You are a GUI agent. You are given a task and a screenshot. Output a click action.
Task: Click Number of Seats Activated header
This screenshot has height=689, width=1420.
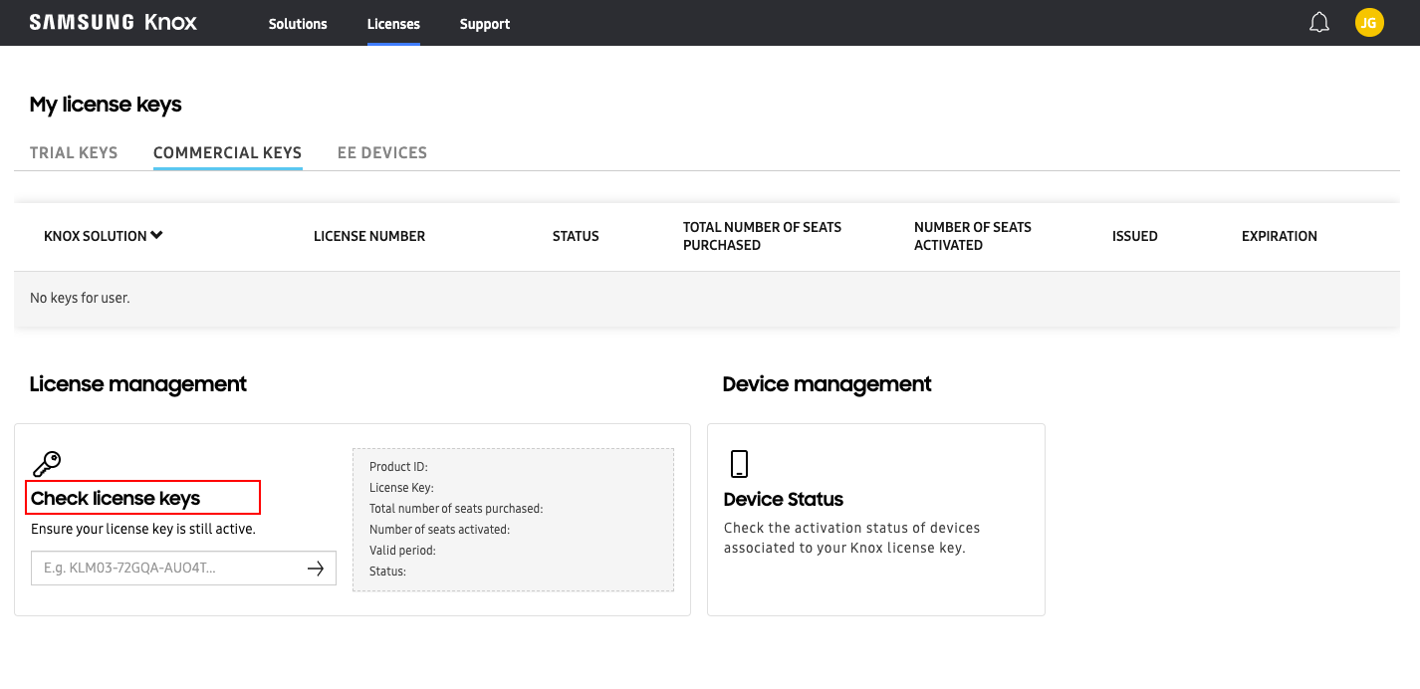tap(973, 236)
